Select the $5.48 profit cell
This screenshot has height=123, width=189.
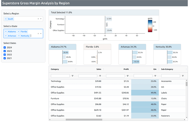pyautogui.click(x=117, y=87)
